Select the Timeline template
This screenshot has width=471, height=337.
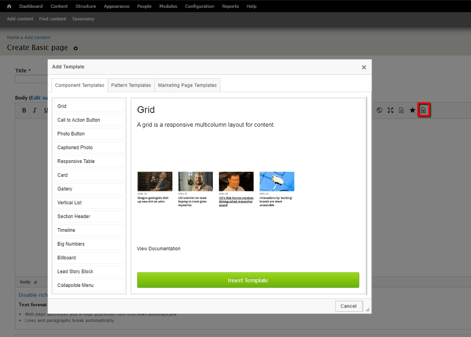[x=90, y=230]
